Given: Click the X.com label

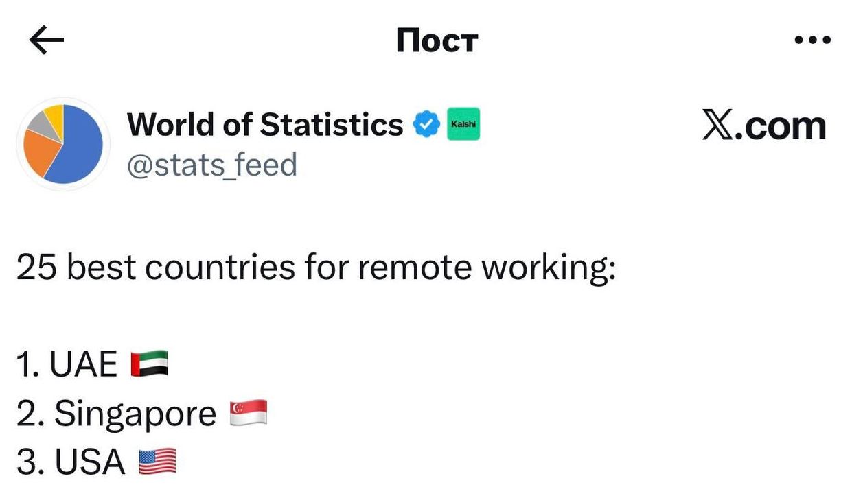Looking at the screenshot, I should 763,126.
